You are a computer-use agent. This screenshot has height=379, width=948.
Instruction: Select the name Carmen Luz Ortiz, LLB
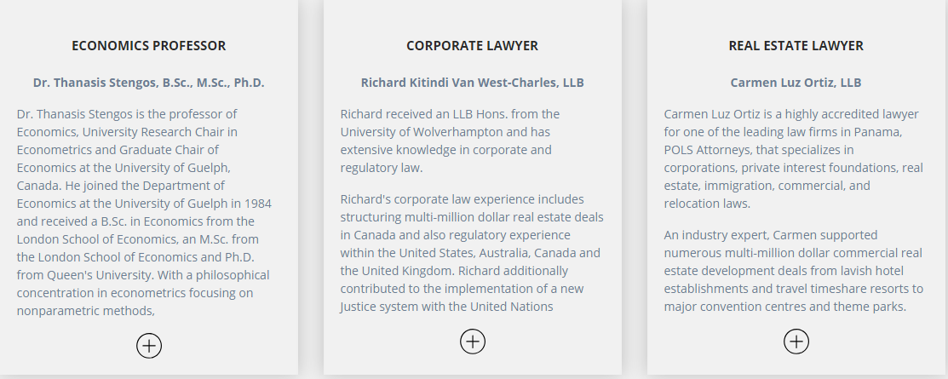pos(796,83)
